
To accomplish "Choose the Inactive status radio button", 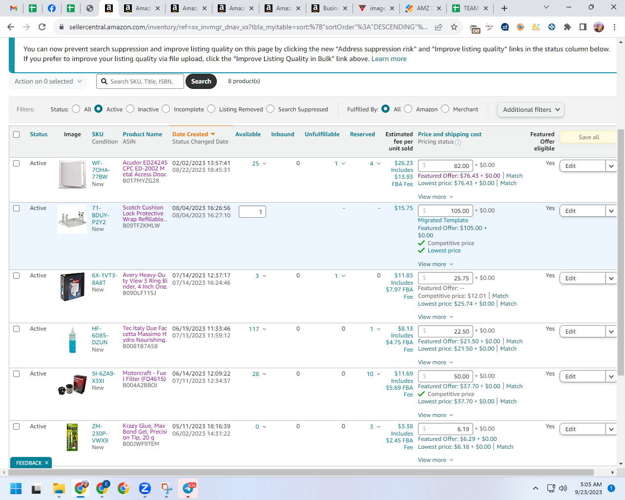I will click(x=130, y=109).
